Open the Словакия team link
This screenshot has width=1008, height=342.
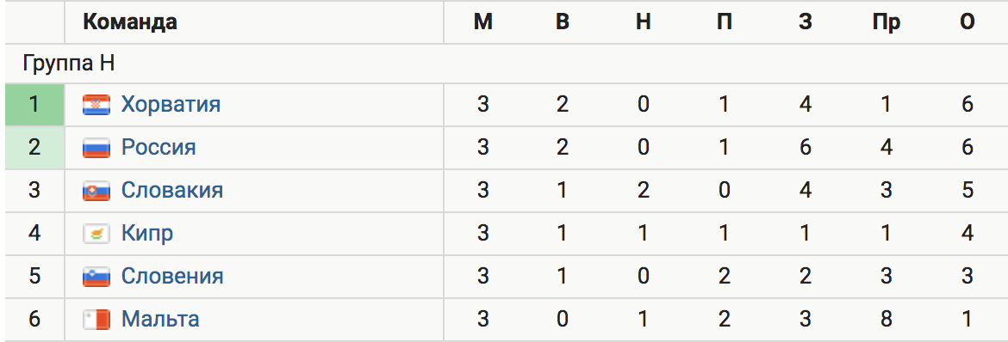point(172,191)
